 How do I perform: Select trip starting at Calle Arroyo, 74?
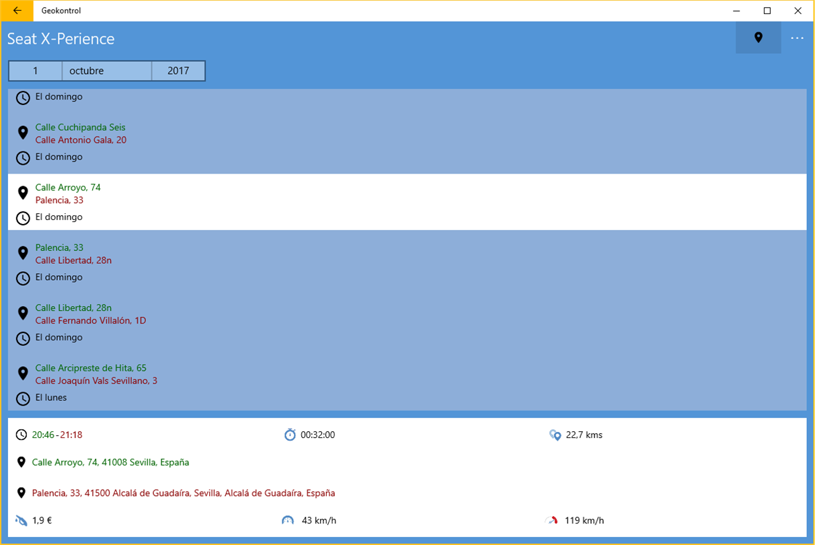click(x=68, y=187)
